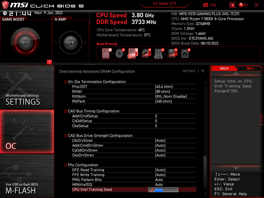Click the grip handle at the top of the Help panel
This screenshot has height=198, width=264.
tap(236, 73)
